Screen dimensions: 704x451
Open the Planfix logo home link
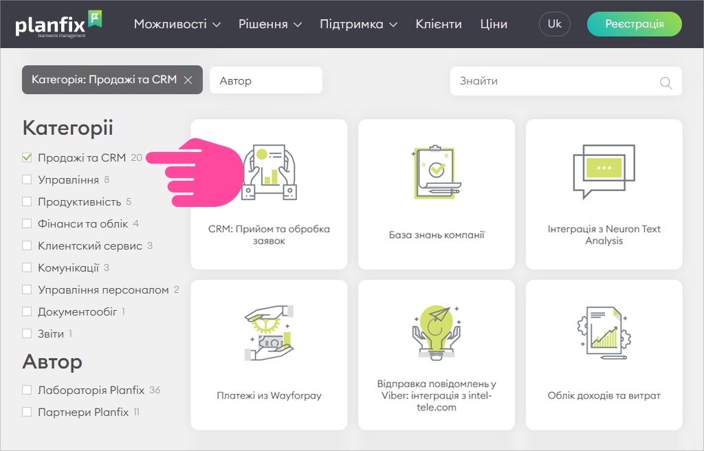(59, 24)
